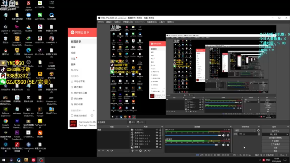Toggle visibility of 文本 (GDI+) 4 2 3 source

click(x=157, y=135)
